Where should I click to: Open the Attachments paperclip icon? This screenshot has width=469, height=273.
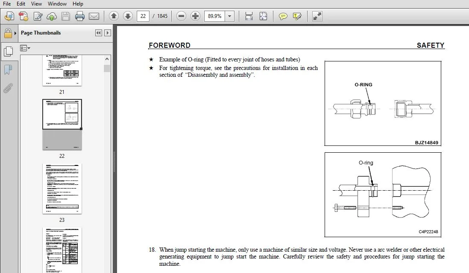coord(8,88)
